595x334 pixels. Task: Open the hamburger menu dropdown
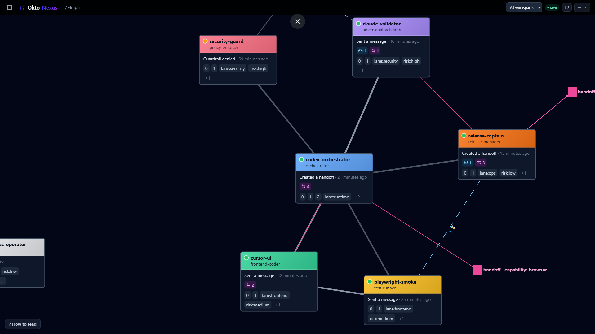click(582, 7)
